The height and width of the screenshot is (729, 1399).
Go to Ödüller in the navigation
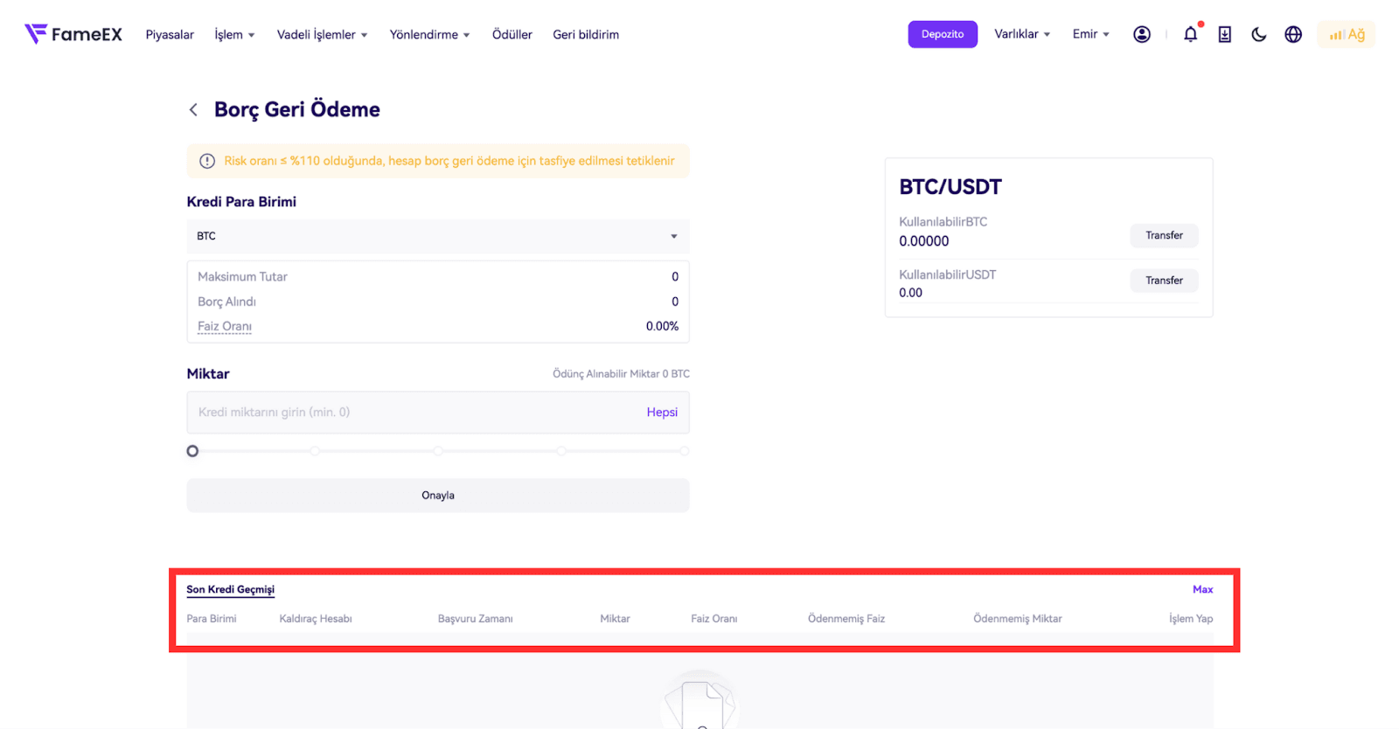(x=512, y=35)
